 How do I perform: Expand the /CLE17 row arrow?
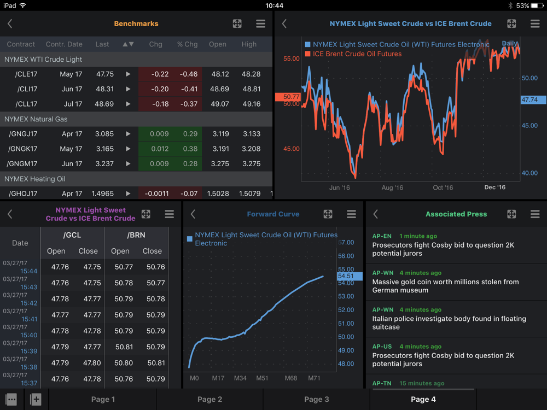(128, 74)
